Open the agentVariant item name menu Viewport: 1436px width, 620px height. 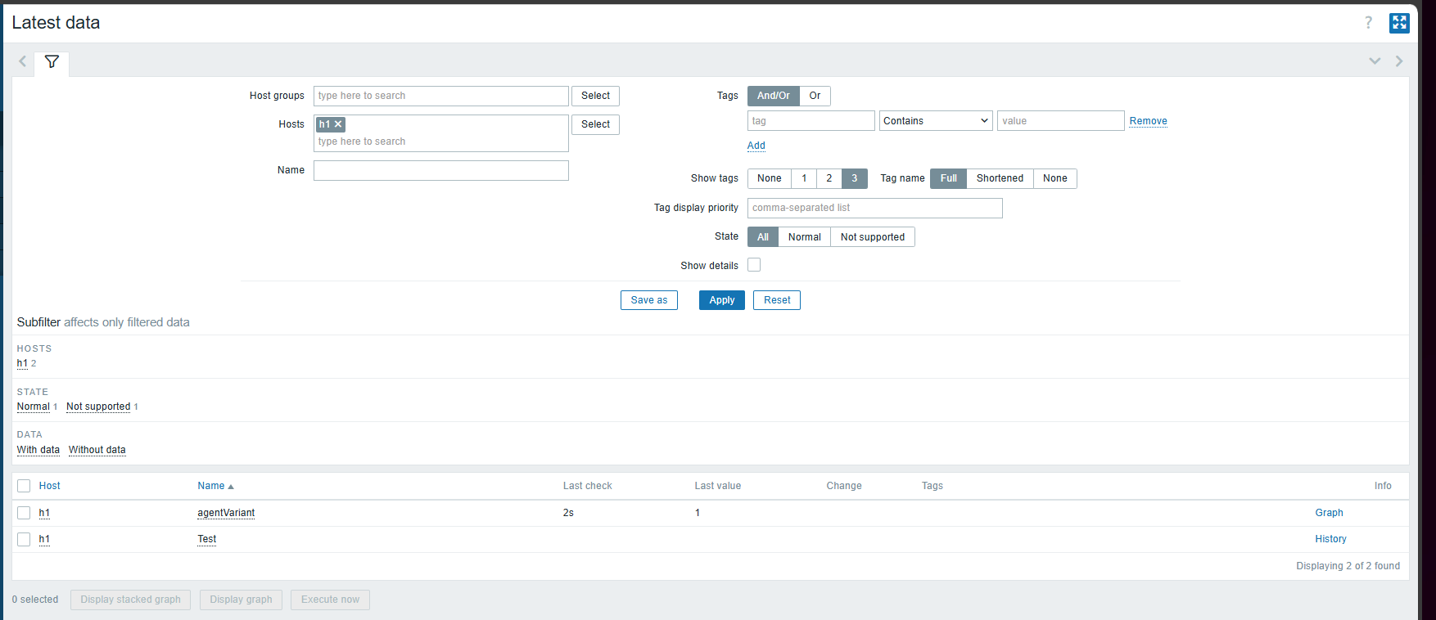tap(226, 513)
